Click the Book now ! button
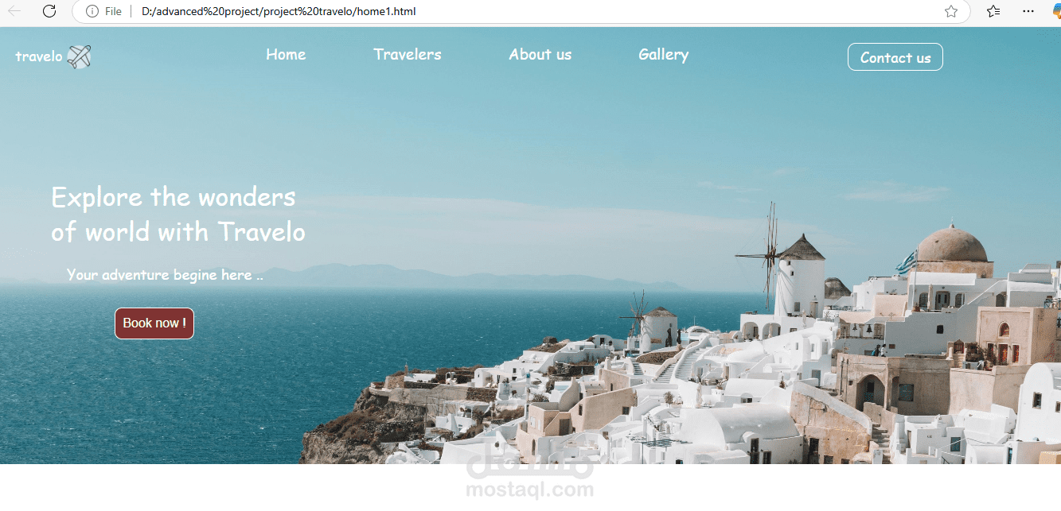1061x511 pixels. coord(154,323)
